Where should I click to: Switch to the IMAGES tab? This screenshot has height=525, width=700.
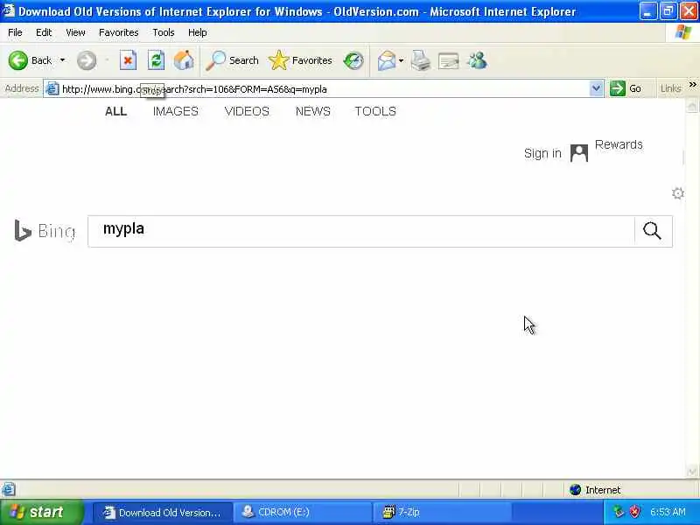point(176,111)
